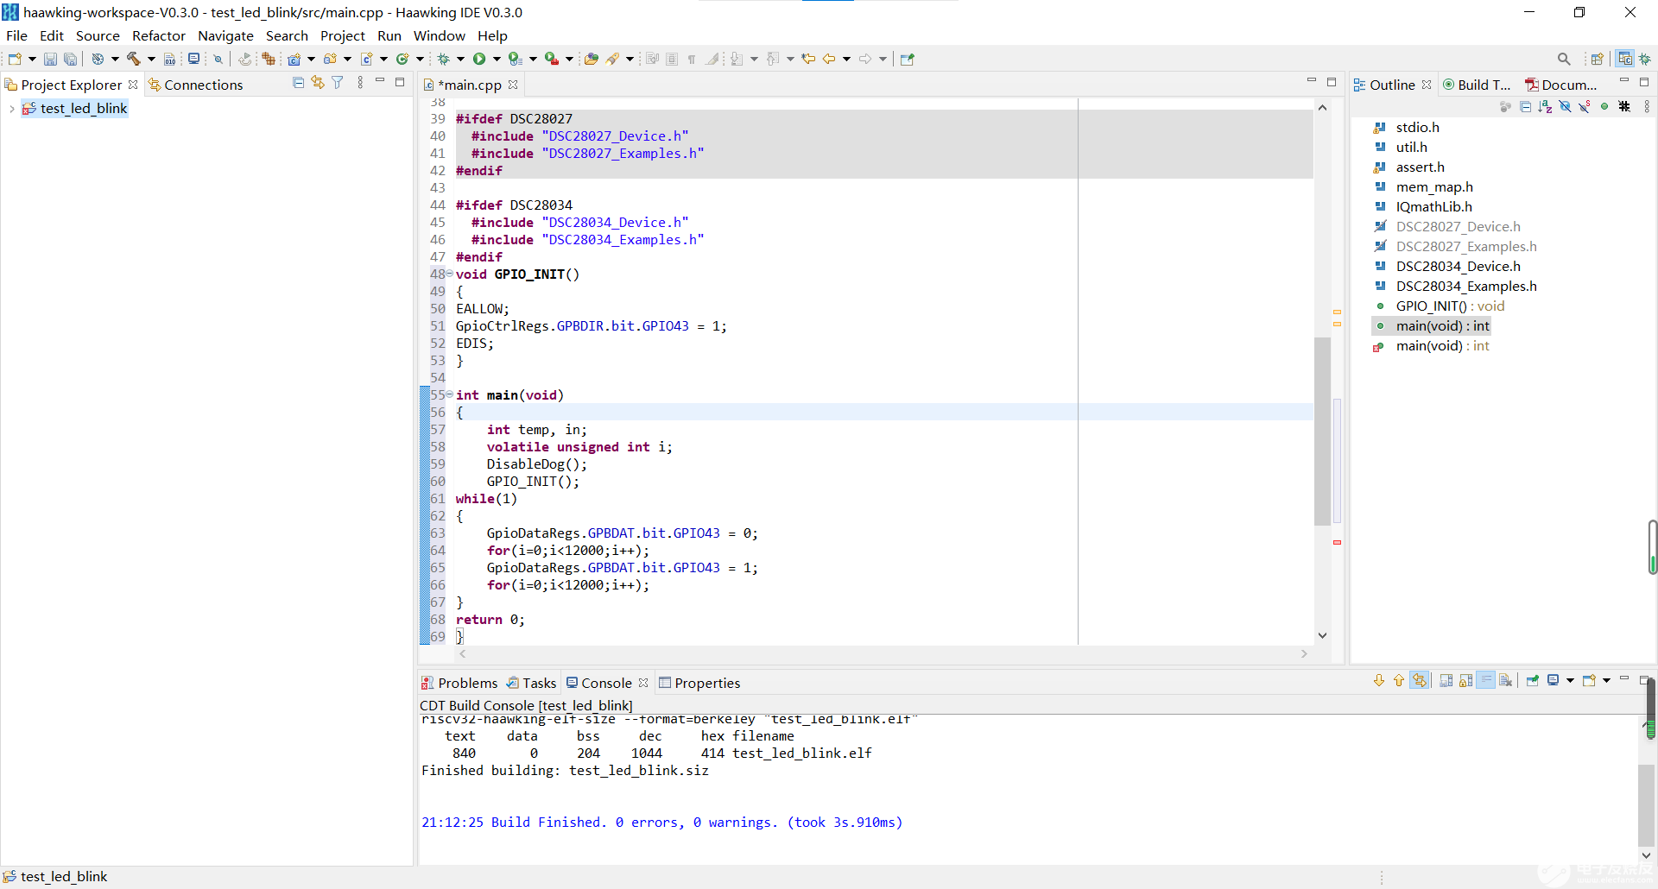1658x889 pixels.
Task: Toggle Link with Editor in Project Explorer
Action: click(318, 83)
